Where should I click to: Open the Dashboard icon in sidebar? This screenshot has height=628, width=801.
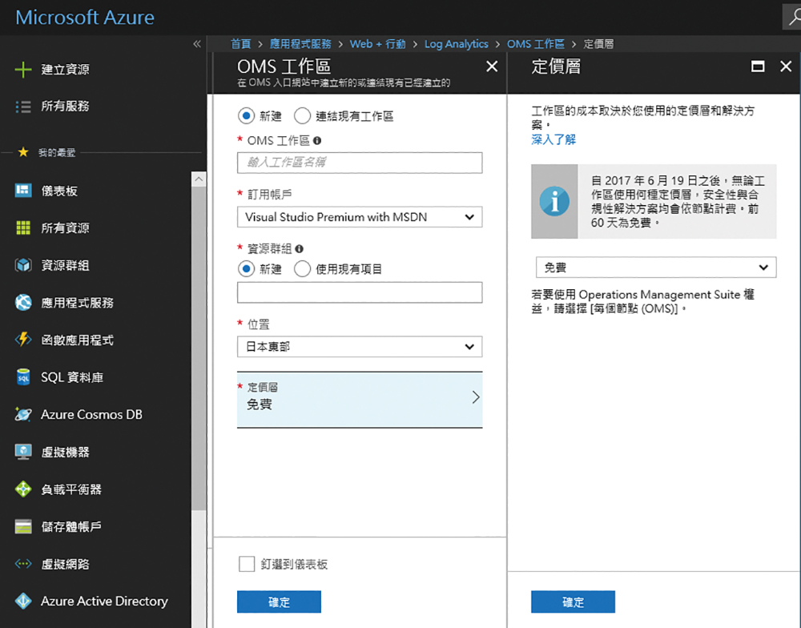23,191
